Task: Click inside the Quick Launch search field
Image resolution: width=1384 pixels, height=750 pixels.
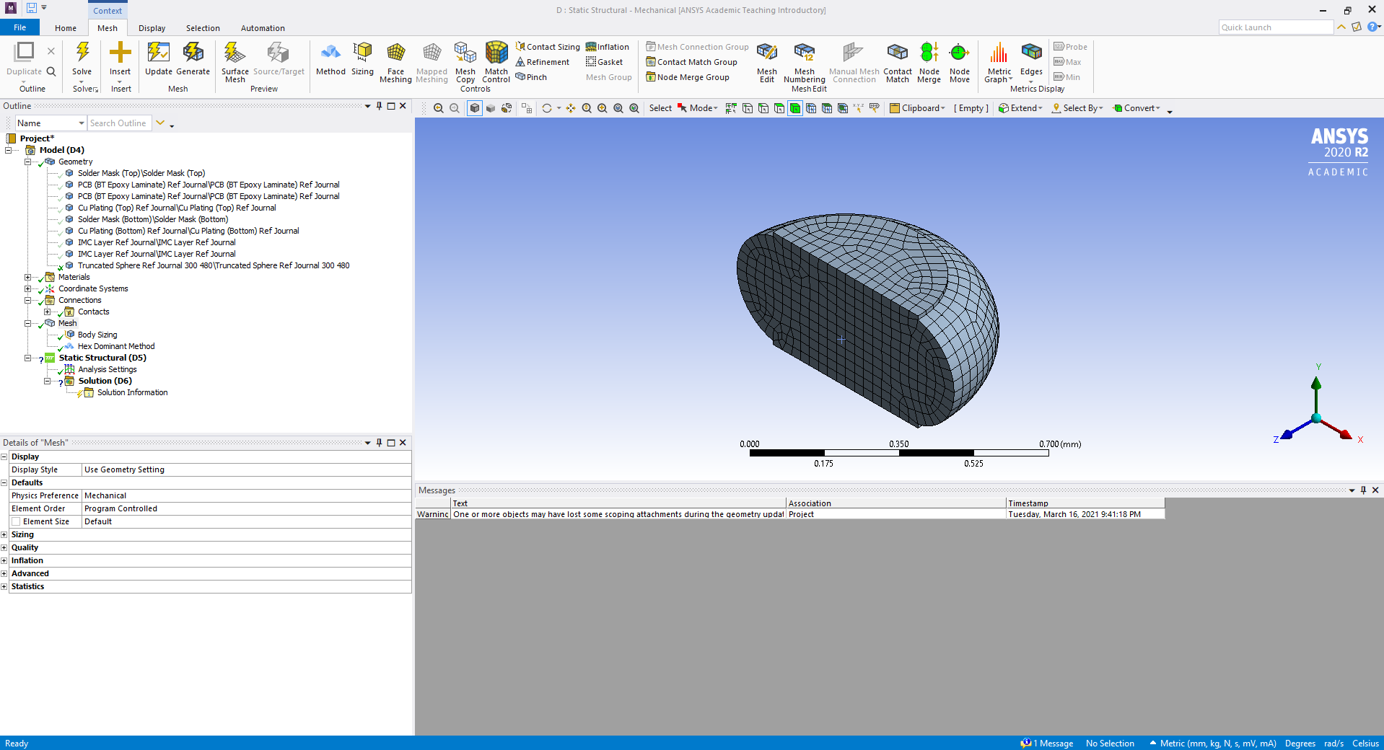Action: (1274, 27)
